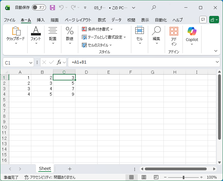Click the zoom slider in status bar
The image size is (223, 181).
point(183,177)
